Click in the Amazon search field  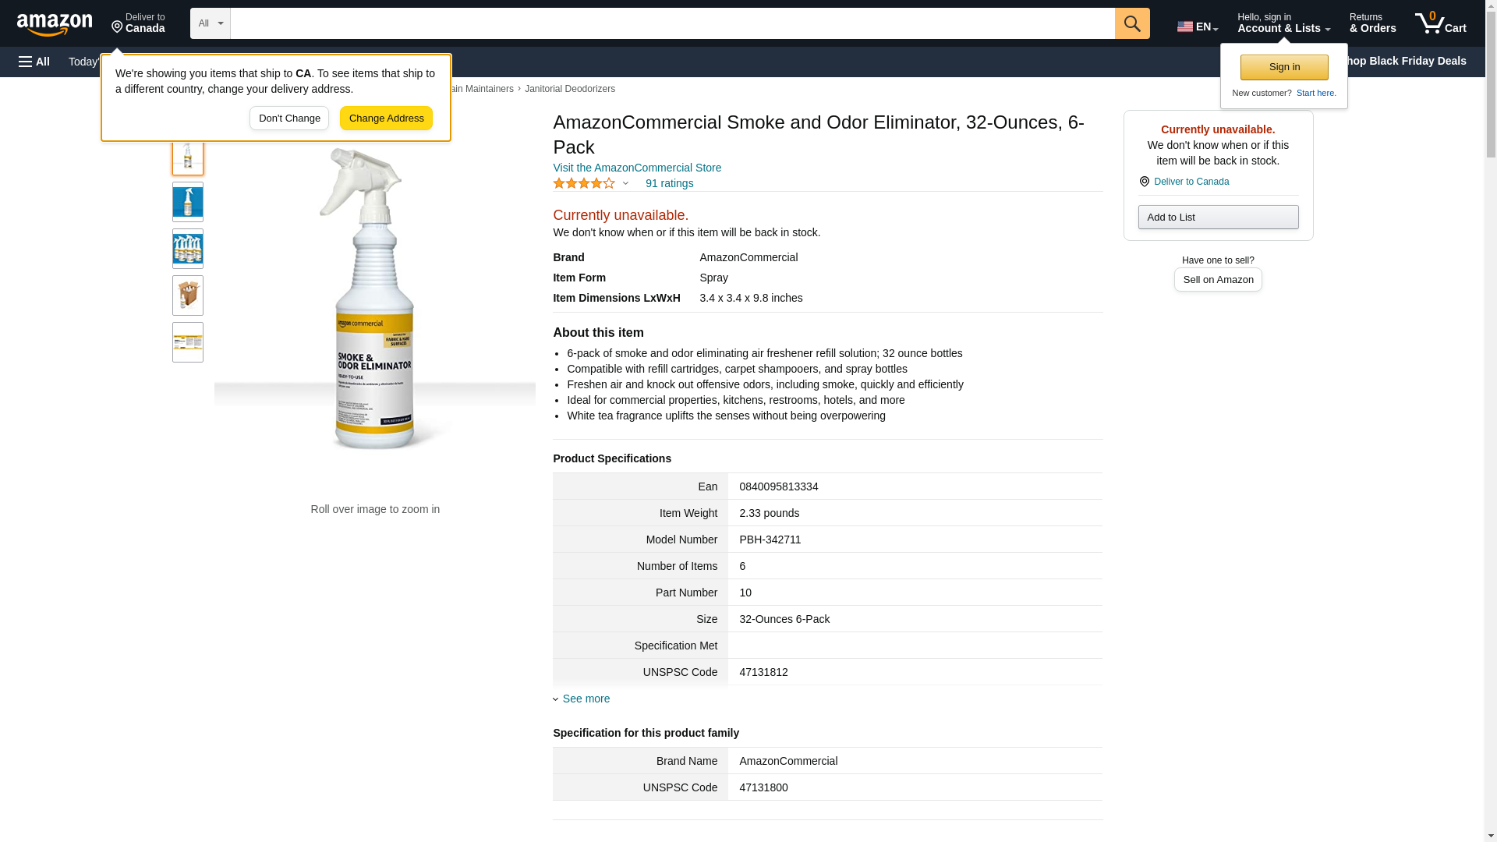[672, 23]
